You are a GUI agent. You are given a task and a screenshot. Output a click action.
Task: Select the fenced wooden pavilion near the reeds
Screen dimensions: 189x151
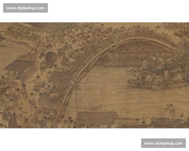point(20,30)
